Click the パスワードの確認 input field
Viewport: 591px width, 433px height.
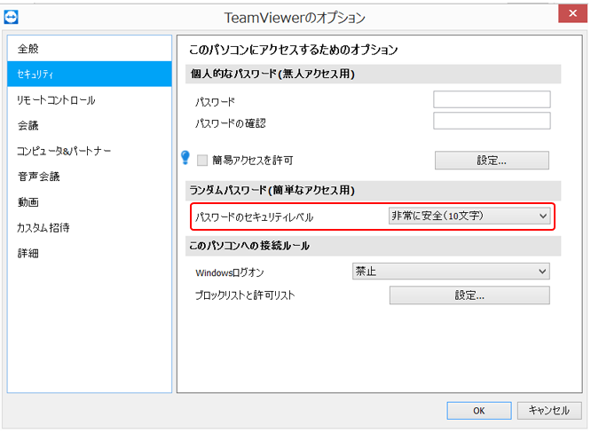(x=492, y=122)
